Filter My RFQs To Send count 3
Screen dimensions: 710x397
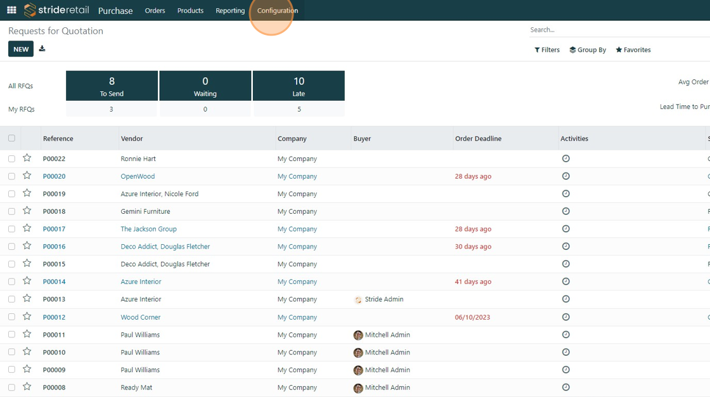tap(112, 109)
